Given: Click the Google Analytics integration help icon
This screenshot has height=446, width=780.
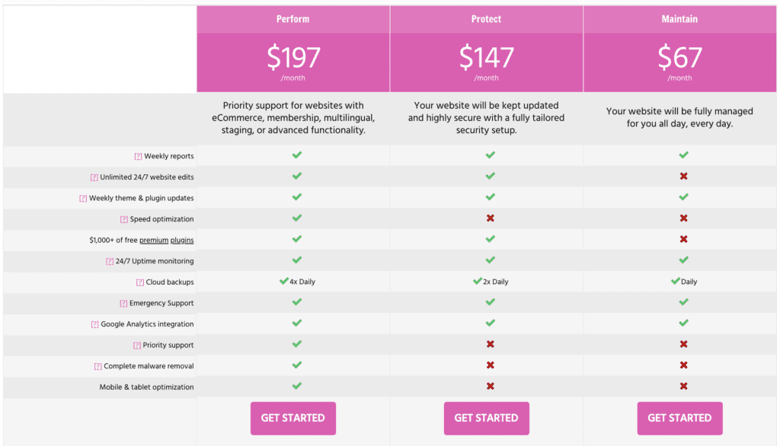Looking at the screenshot, I should 95,324.
